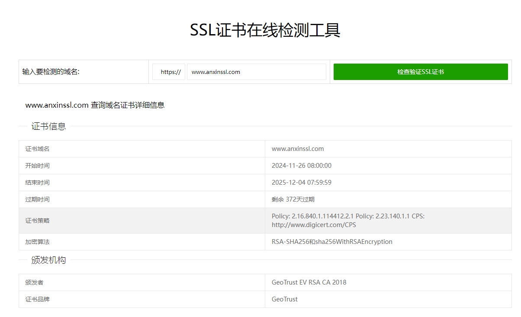The height and width of the screenshot is (317, 521).
Task: Click the SSL证书在线检测工具 page title
Action: (265, 30)
